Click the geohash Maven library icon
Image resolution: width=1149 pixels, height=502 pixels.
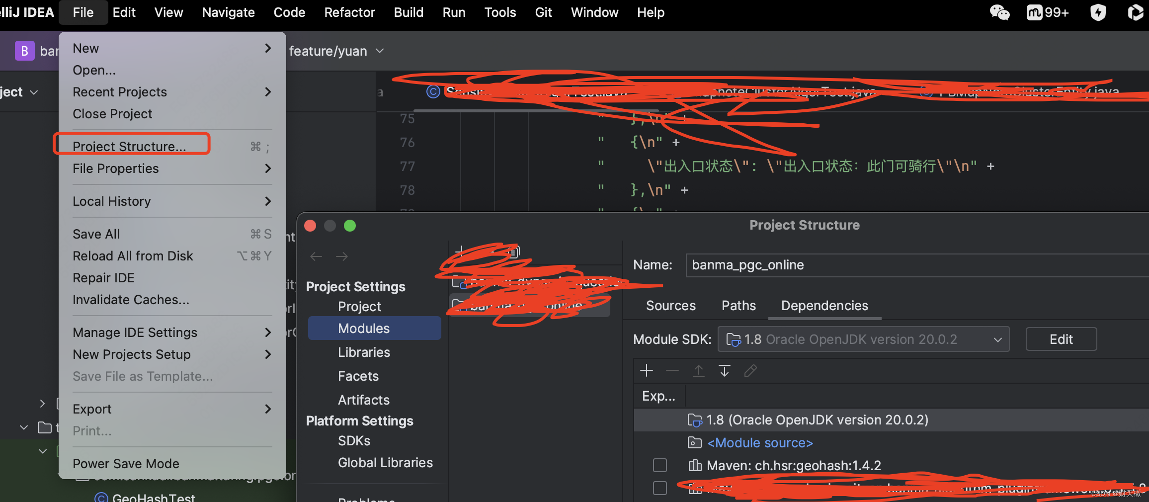694,466
